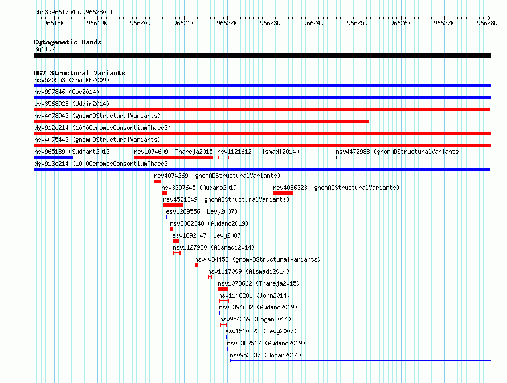
Task: Open the nsv4472988 gnomAD label
Action: click(x=399, y=152)
